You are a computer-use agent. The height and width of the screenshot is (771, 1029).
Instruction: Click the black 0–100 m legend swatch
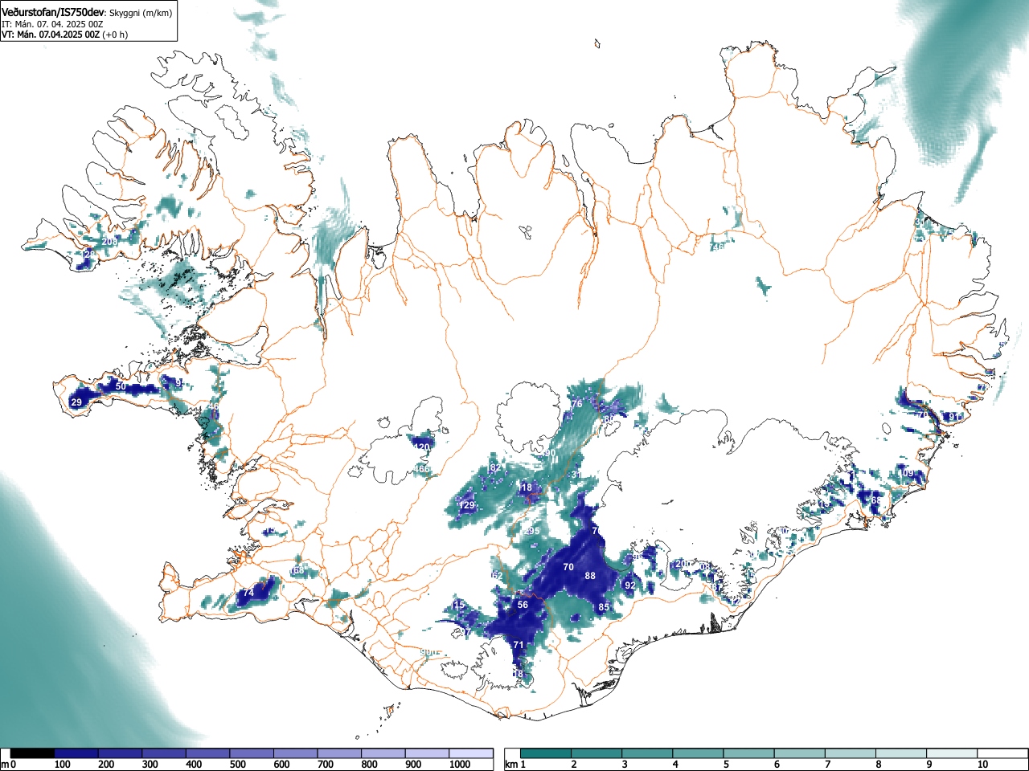[x=32, y=753]
